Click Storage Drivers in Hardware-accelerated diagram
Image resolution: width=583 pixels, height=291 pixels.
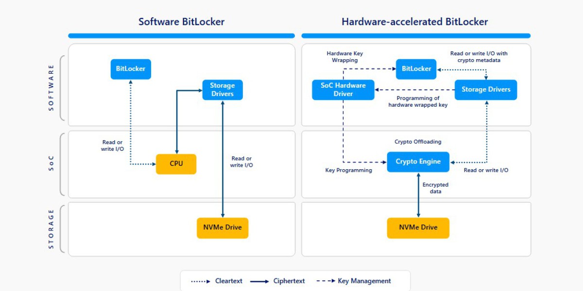486,90
